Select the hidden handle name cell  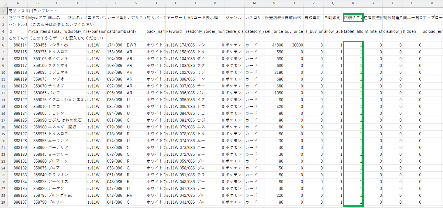412,31
